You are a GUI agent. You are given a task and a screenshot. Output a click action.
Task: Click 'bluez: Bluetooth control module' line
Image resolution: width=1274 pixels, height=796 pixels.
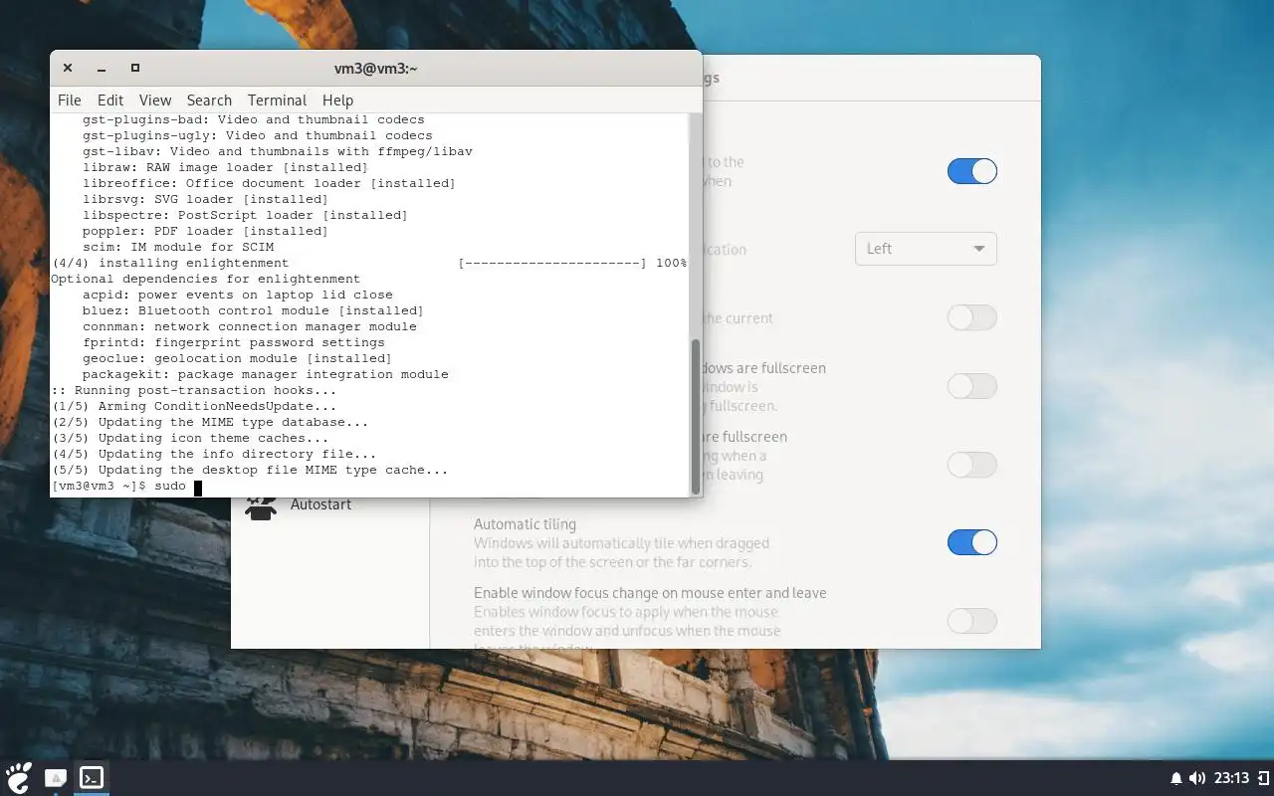click(254, 310)
